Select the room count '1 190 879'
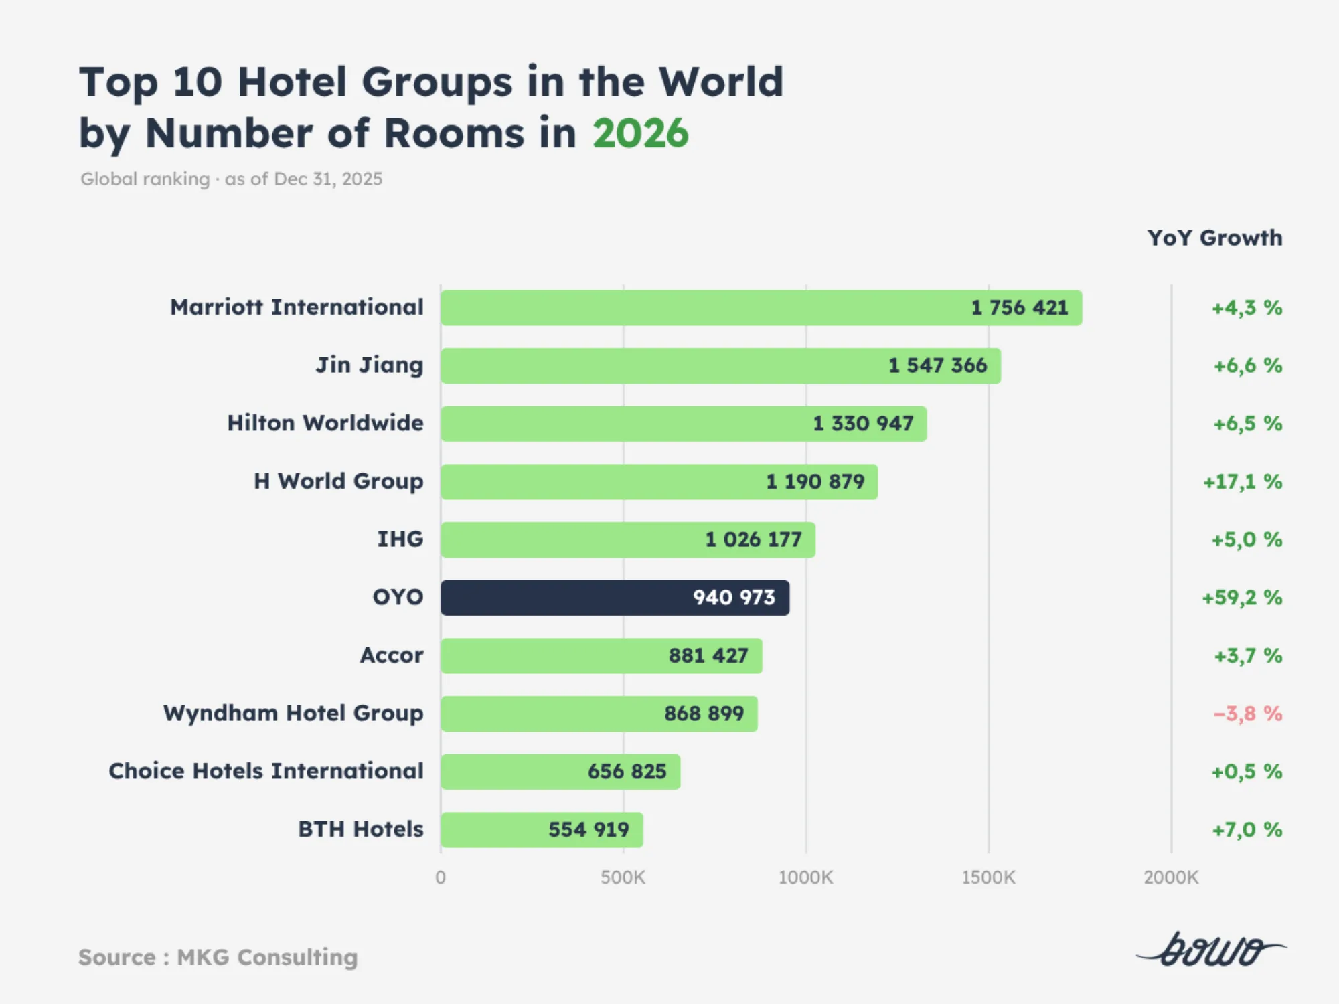This screenshot has width=1339, height=1004. (x=815, y=481)
